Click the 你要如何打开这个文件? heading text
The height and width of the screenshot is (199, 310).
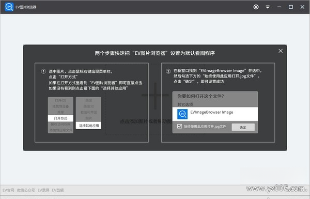[200, 96]
